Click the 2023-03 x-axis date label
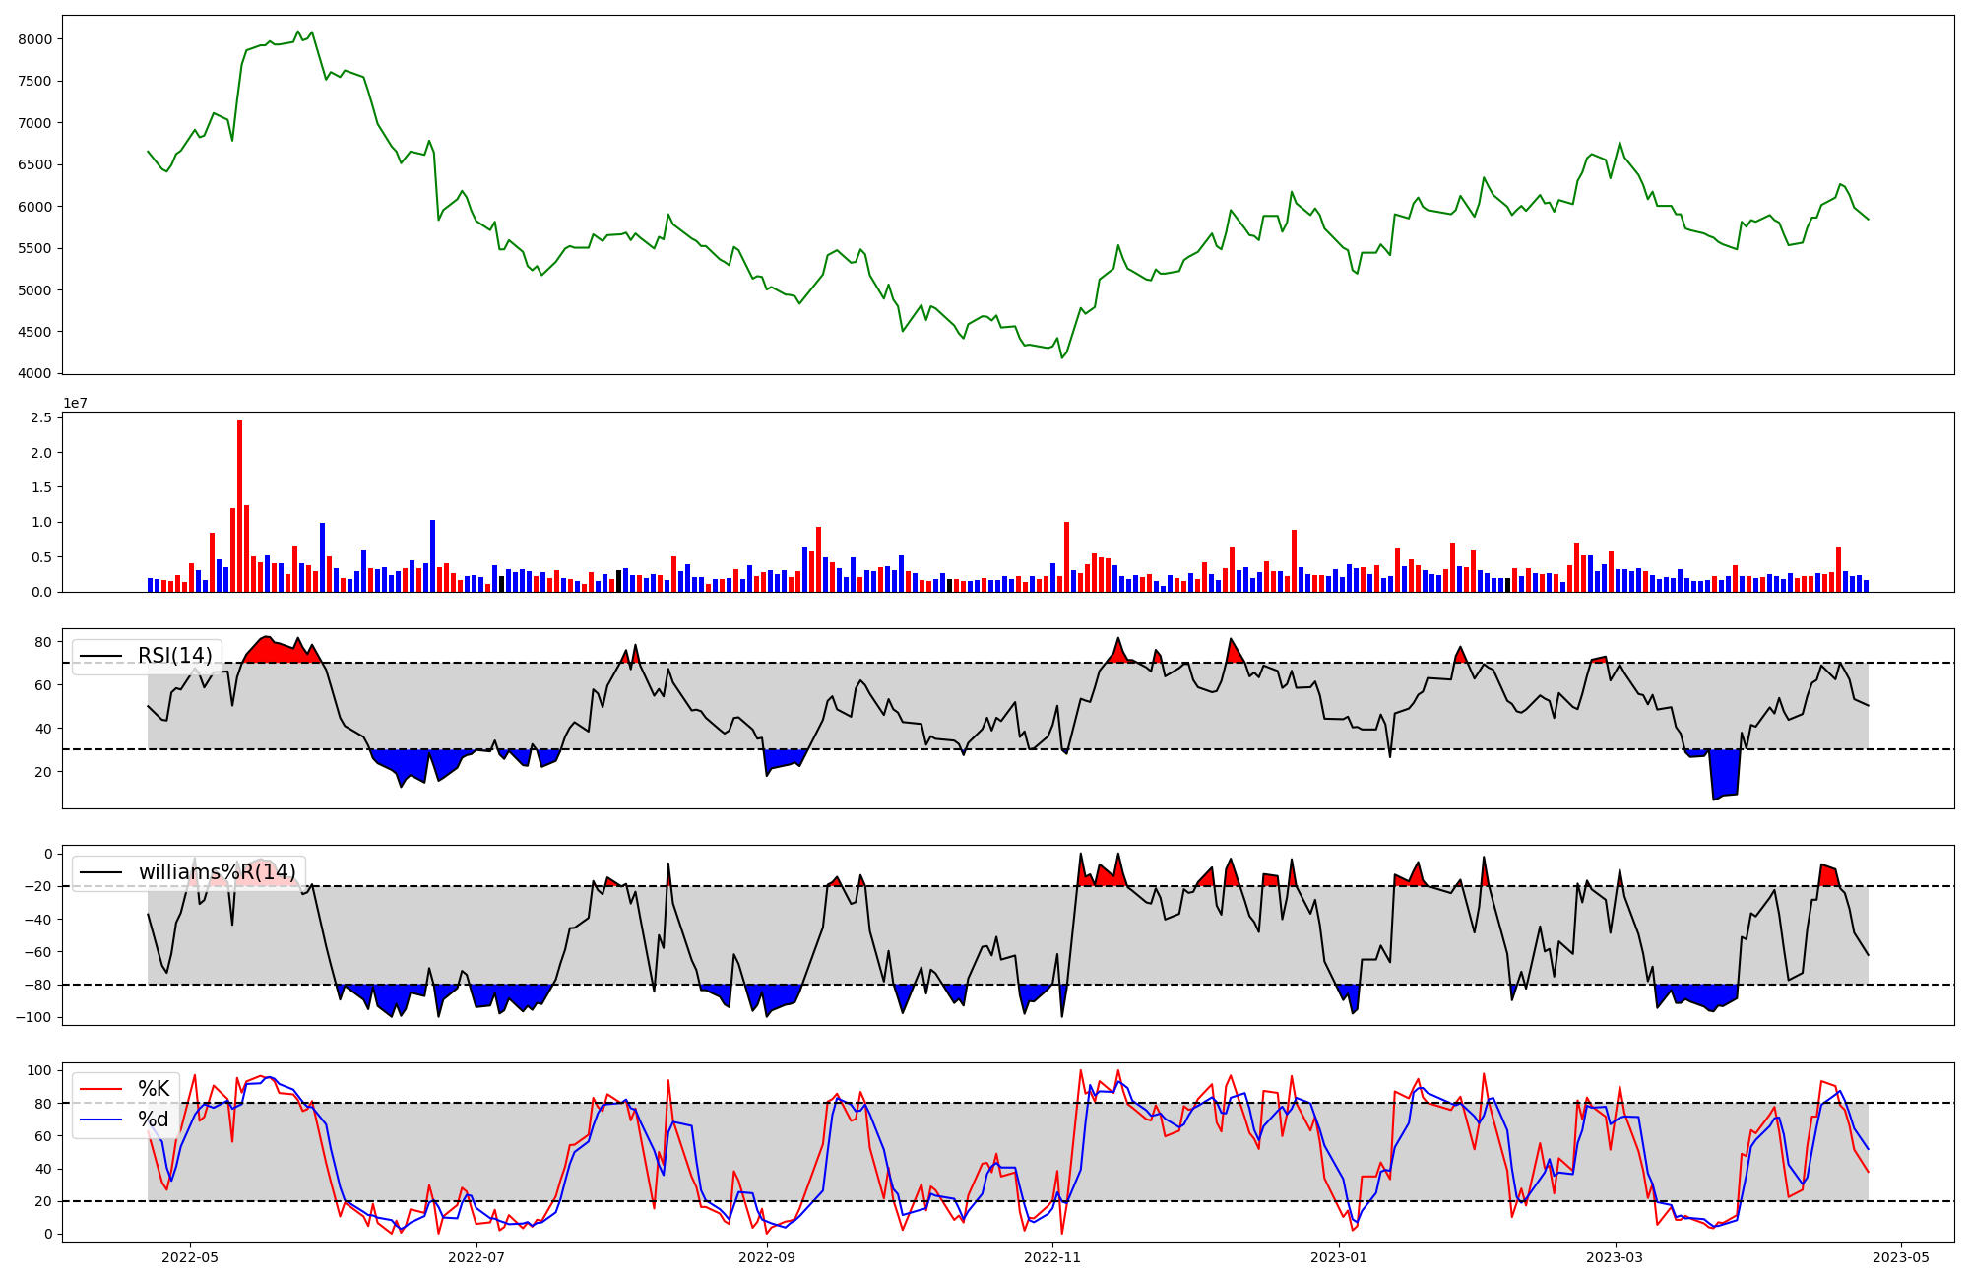 pyautogui.click(x=1615, y=1256)
